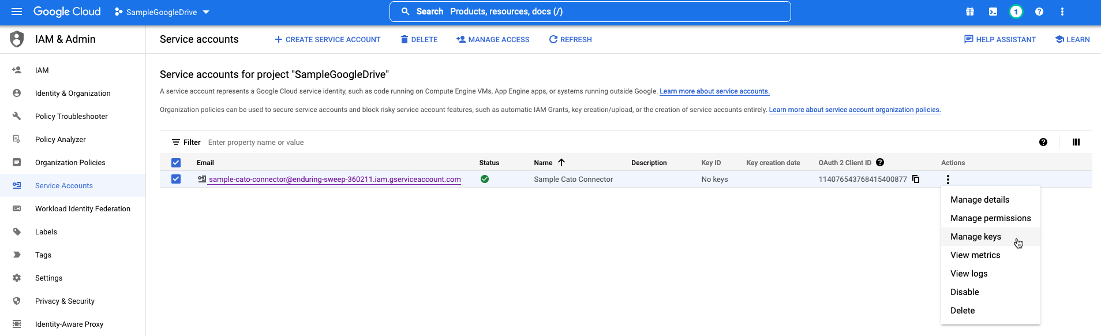
Task: Open Organization Policies sidebar item
Action: pos(73,162)
